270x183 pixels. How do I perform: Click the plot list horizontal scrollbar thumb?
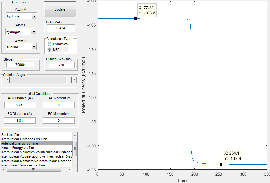[34, 170]
